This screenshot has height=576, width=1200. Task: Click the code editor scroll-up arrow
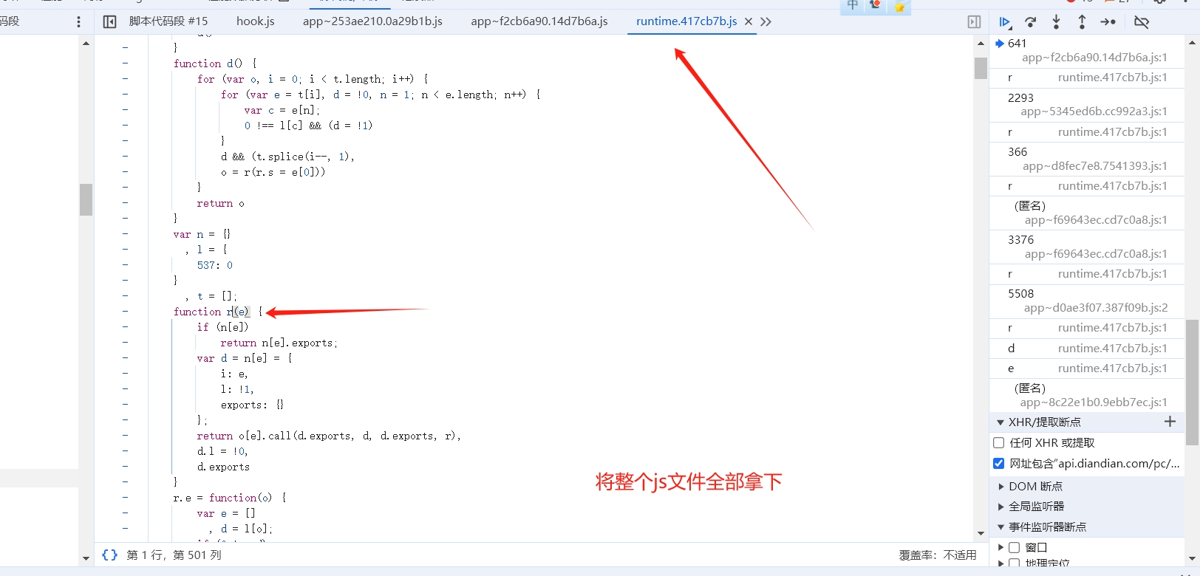click(981, 43)
